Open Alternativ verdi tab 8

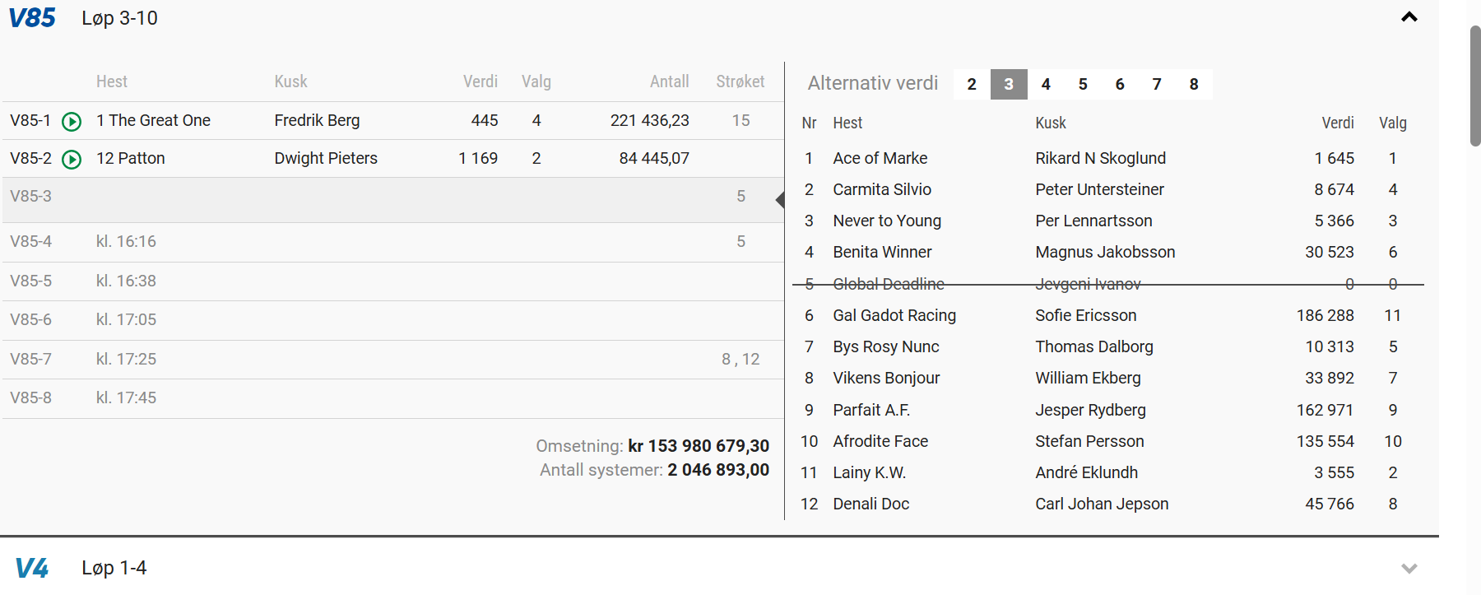tap(1194, 84)
